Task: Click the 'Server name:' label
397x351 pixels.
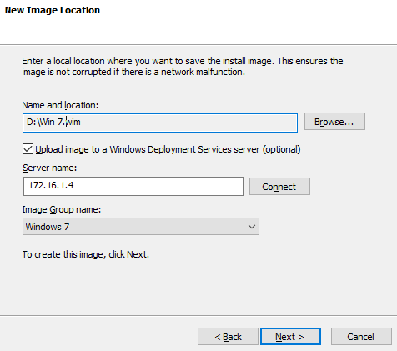Action: pos(50,168)
